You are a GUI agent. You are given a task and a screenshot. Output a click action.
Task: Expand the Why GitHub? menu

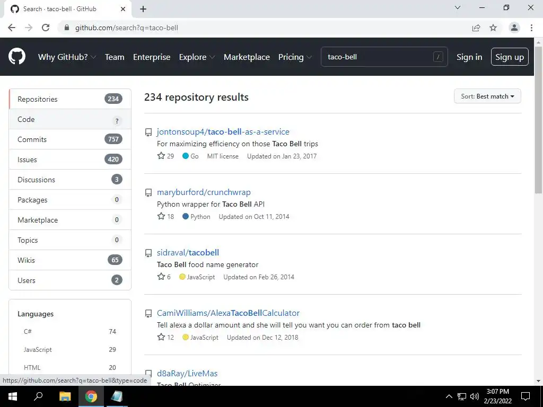point(67,57)
